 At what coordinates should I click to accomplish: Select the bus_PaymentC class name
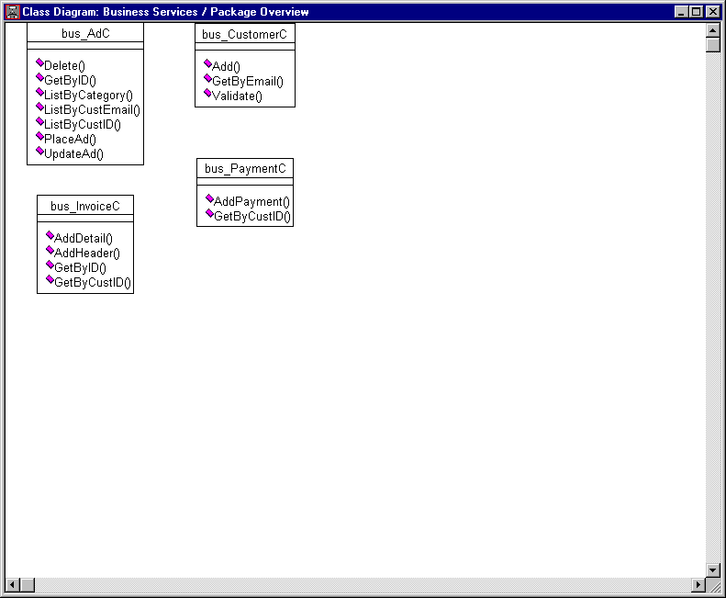coord(245,169)
